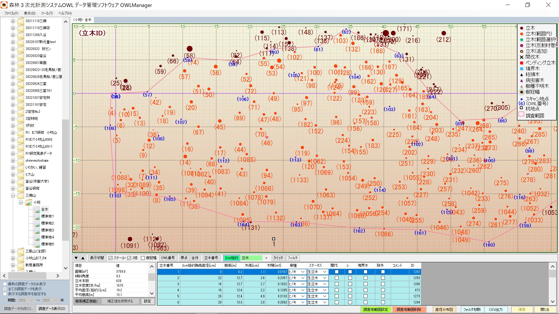559x314 pixels.
Task: Collapse the 三郷山 tree node
Action: (13, 195)
